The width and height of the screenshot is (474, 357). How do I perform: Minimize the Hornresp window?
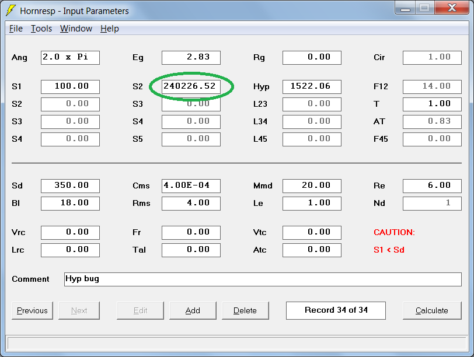[405, 8]
